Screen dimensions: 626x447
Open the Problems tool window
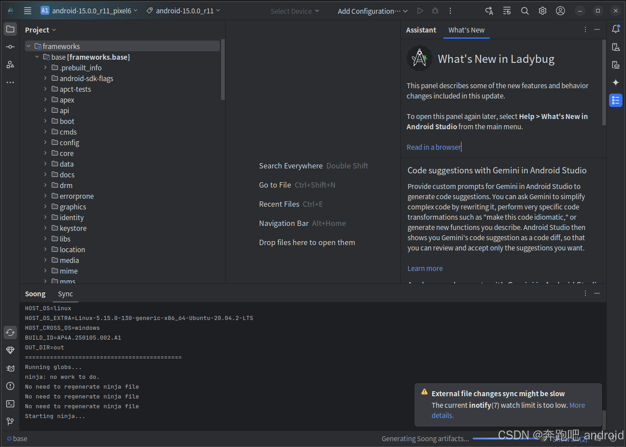coord(10,386)
